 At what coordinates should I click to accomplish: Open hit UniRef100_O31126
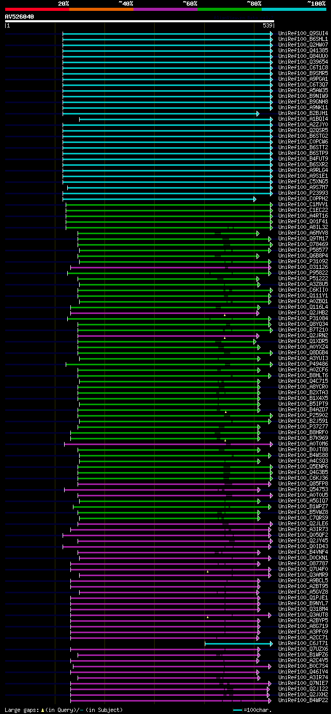tap(303, 267)
